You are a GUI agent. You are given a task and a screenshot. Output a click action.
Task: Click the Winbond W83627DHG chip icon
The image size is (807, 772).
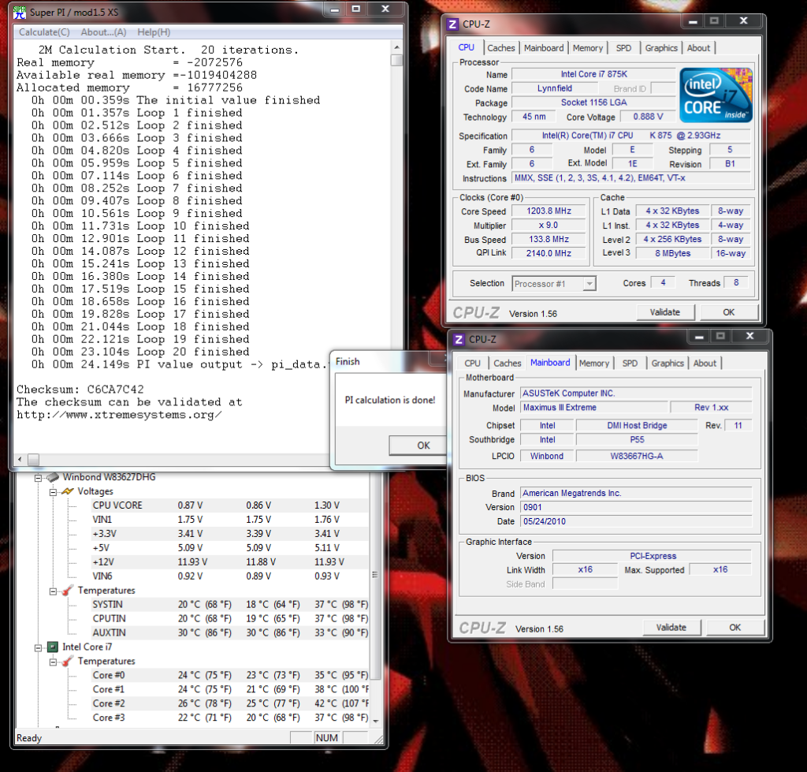click(x=53, y=477)
